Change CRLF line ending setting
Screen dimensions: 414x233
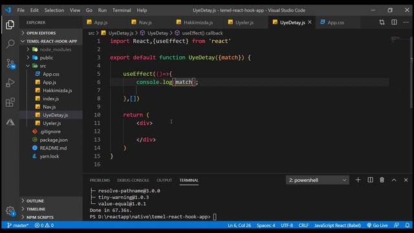pos(303,225)
